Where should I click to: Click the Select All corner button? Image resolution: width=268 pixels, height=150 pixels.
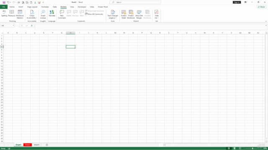tap(2, 33)
